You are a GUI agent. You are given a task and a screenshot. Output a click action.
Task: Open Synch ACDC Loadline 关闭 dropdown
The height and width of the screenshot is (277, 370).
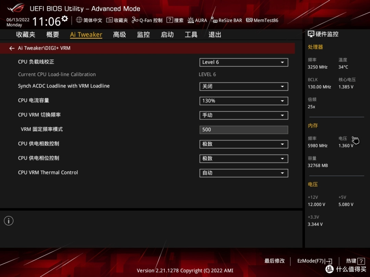[244, 87]
